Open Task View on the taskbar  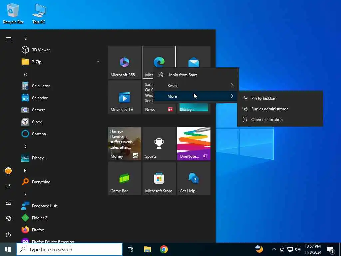click(131, 249)
